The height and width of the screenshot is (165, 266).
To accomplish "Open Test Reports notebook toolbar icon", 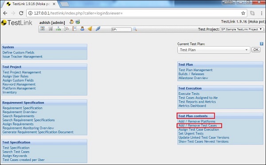I will tap(74, 28).
